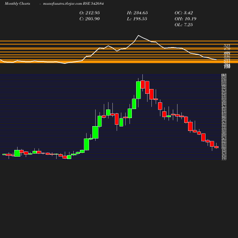238x238 pixels.
Task: Click the 'OH: 10.19' reading
Action: pyautogui.click(x=185, y=19)
